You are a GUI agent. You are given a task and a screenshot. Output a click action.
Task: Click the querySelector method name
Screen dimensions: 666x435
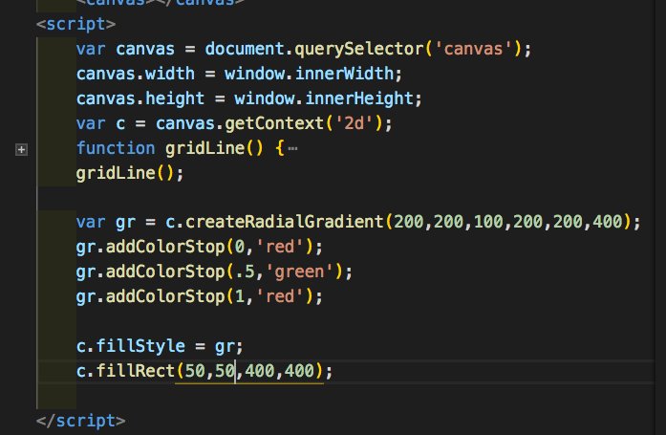pyautogui.click(x=359, y=50)
